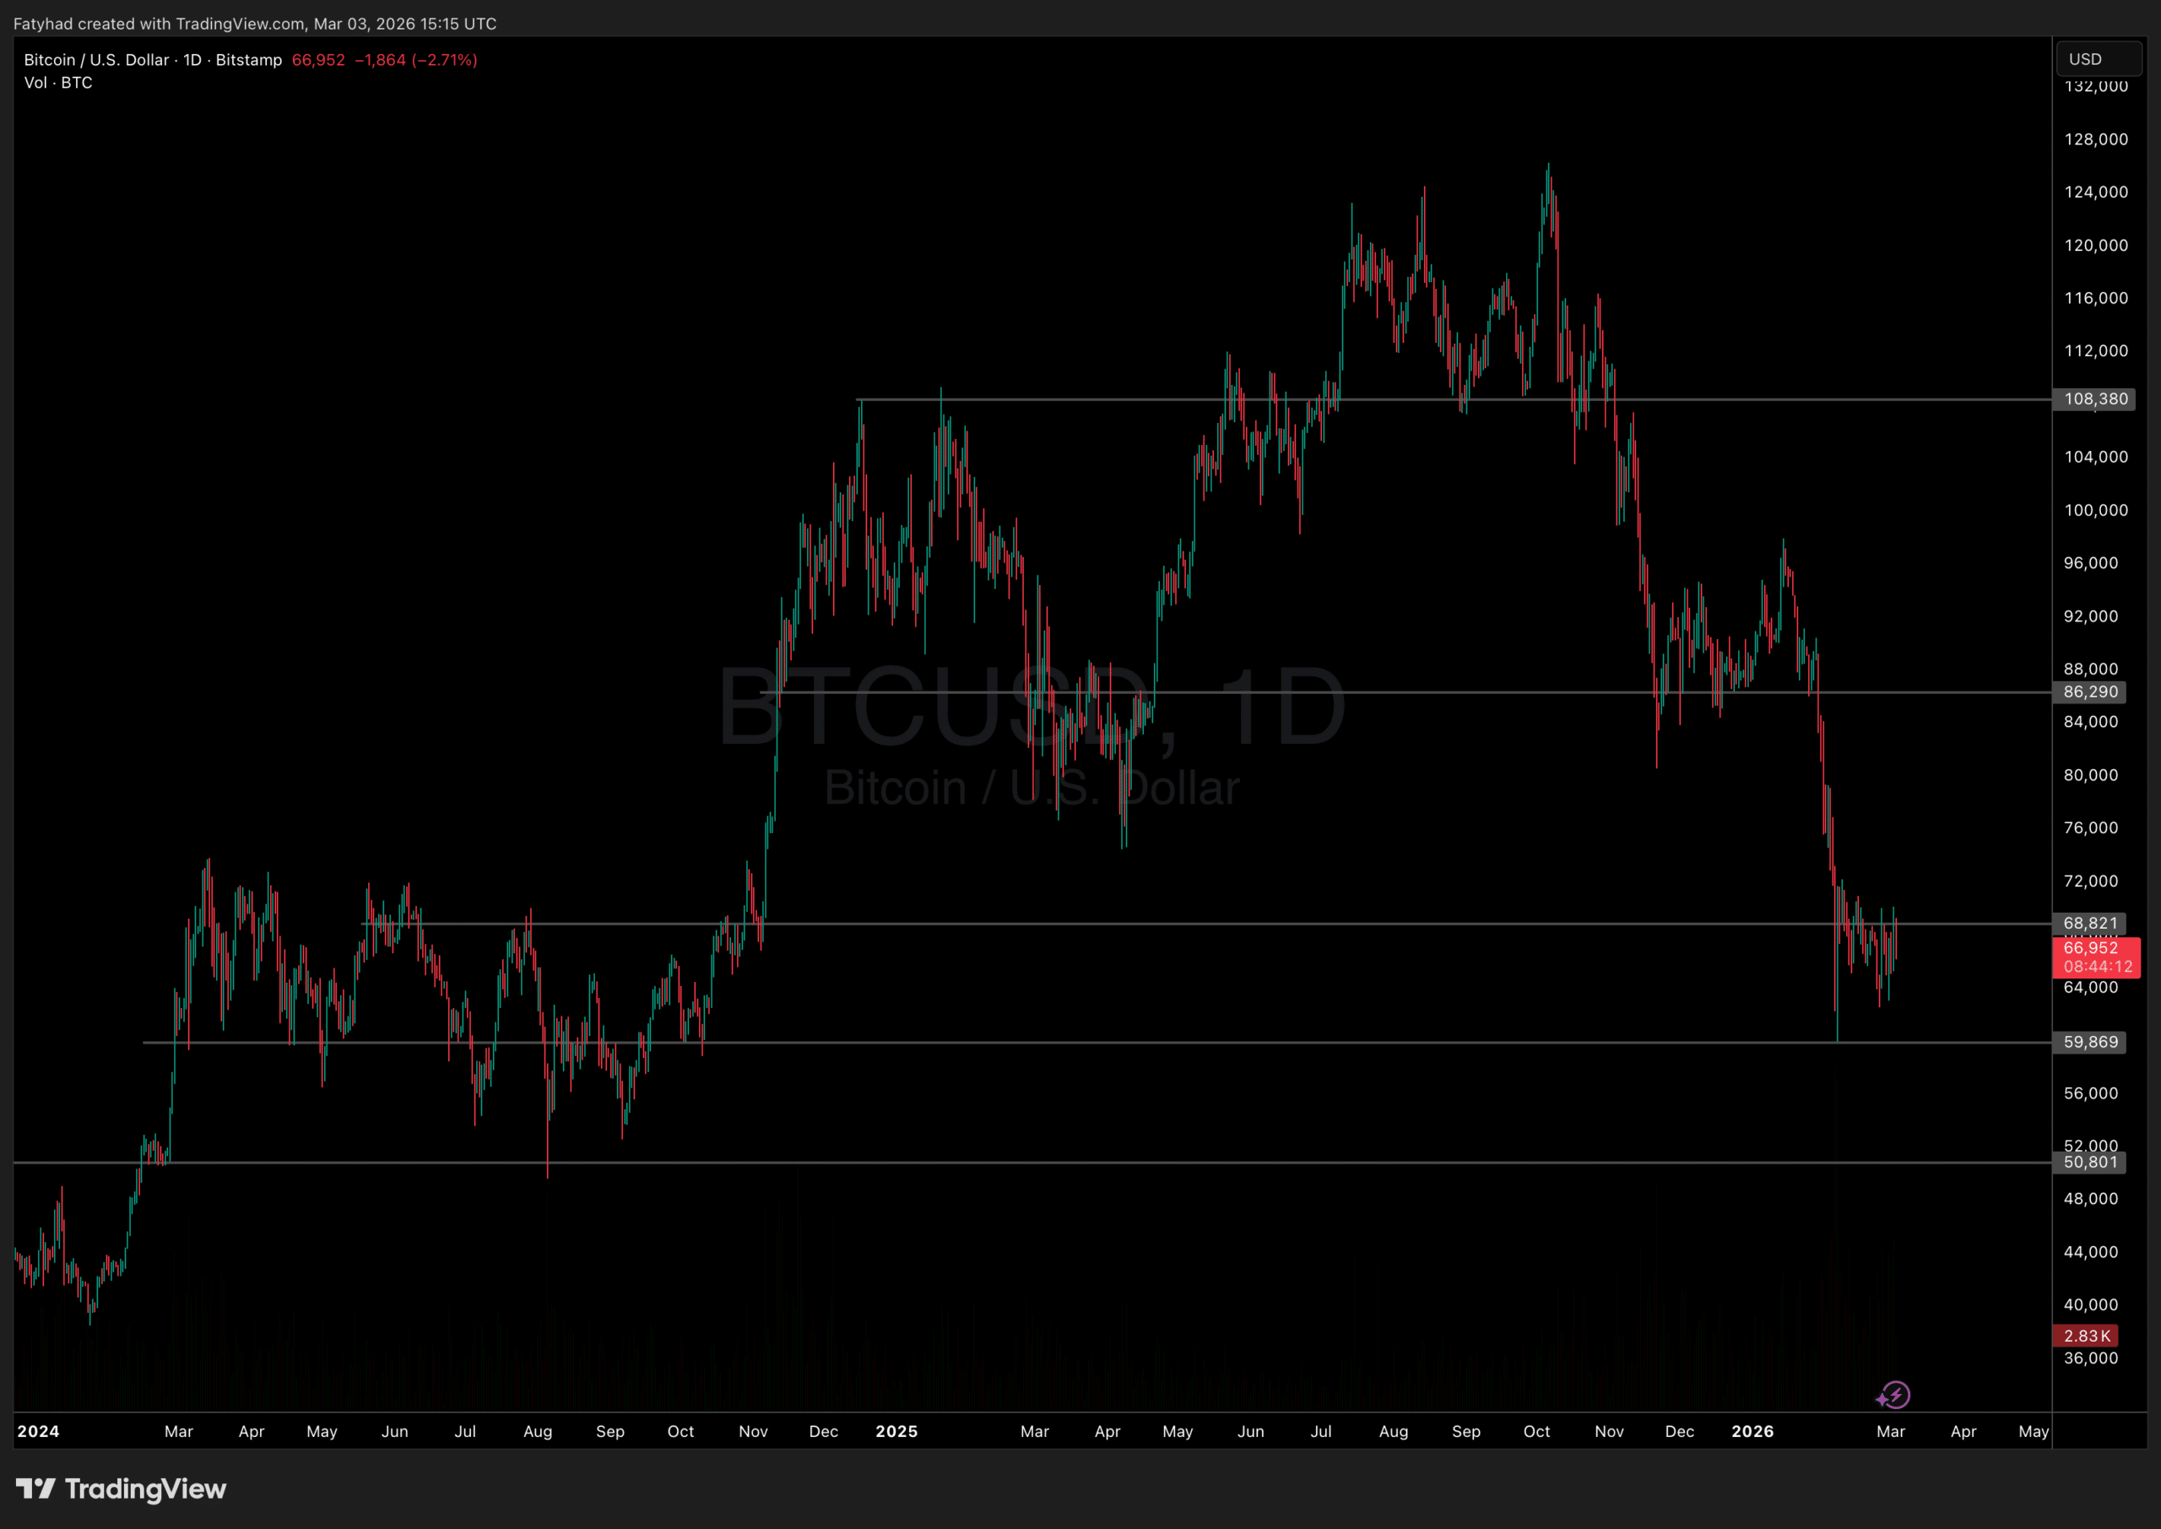This screenshot has height=1529, width=2161.
Task: Click the 50,801 horizontal line price label
Action: (2090, 1162)
